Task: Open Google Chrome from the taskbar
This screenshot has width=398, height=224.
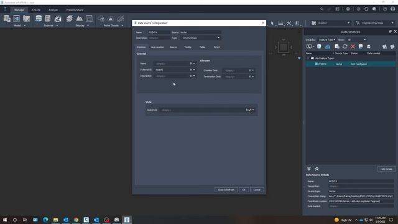Action: tap(76, 220)
